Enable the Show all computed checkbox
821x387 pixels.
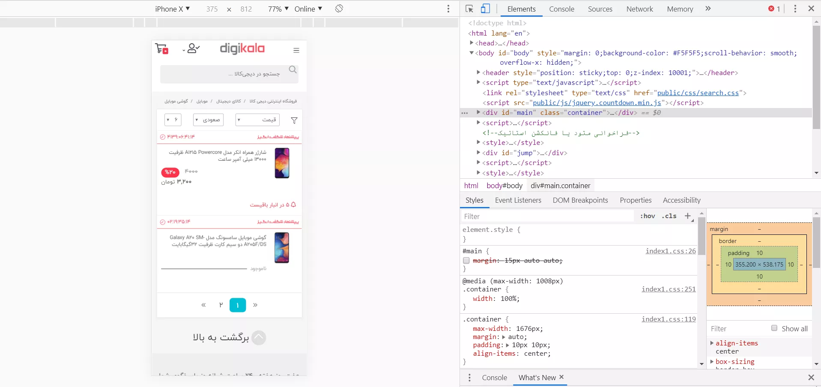774,328
